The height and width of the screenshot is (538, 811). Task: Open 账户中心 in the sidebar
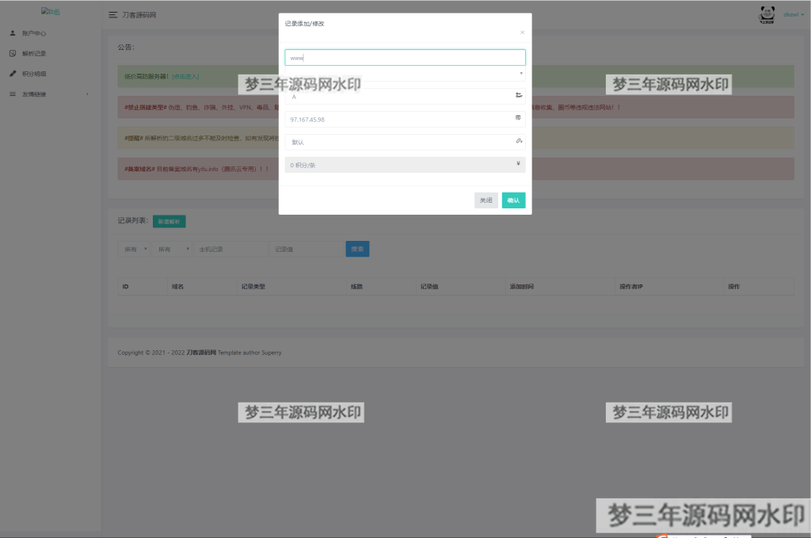(33, 33)
